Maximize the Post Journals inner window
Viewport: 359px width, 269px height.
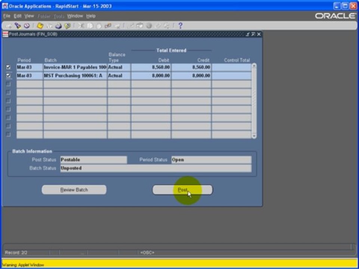click(x=253, y=34)
